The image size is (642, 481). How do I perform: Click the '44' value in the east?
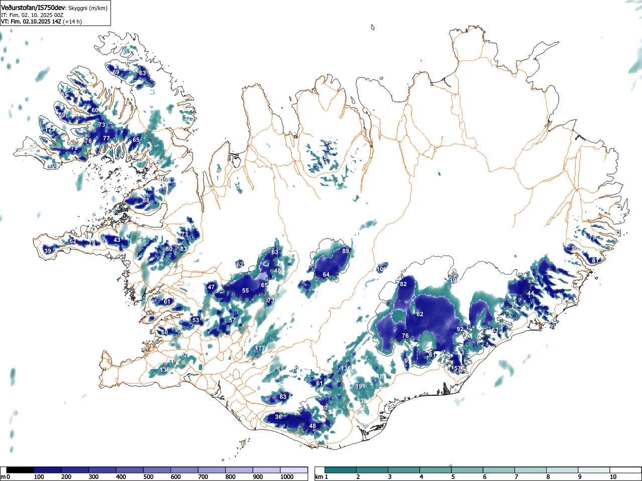tap(531, 293)
